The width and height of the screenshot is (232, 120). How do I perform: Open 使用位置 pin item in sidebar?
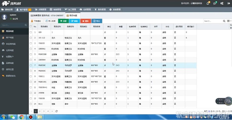pyautogui.click(x=10, y=69)
